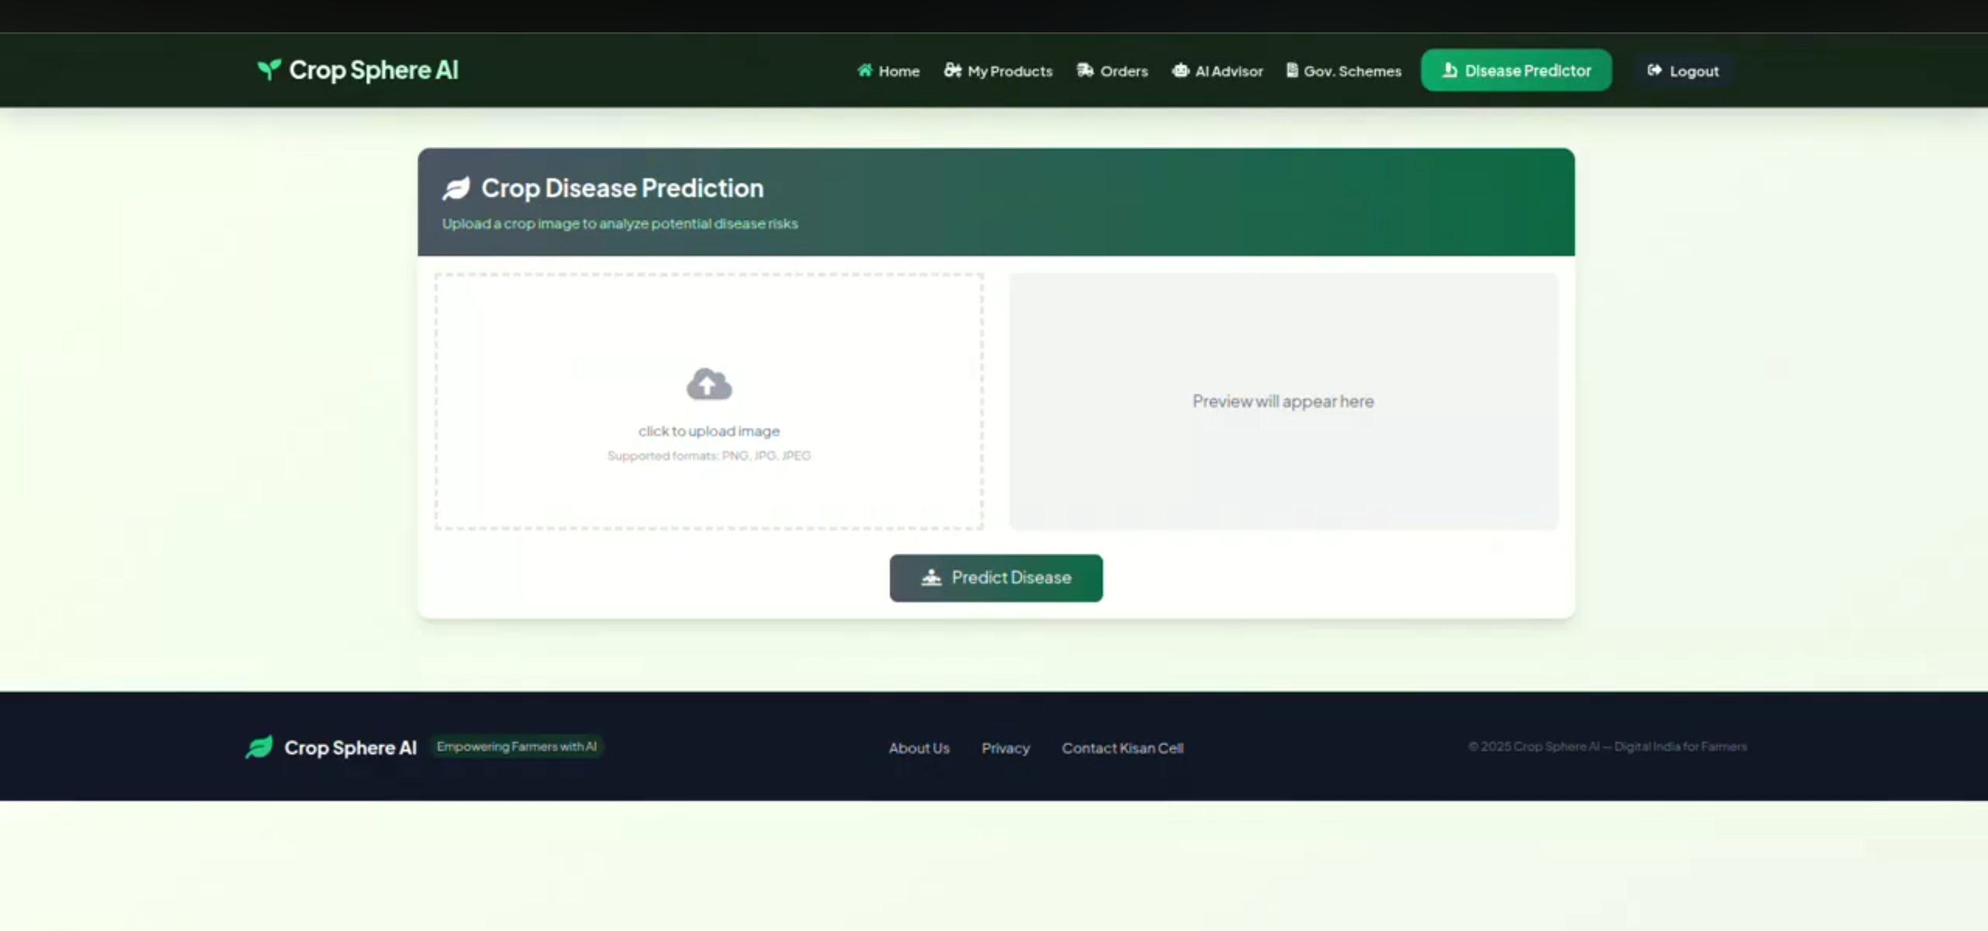The image size is (1988, 931).
Task: Click the Crop Sphere AI sprout logo icon
Action: coord(268,70)
